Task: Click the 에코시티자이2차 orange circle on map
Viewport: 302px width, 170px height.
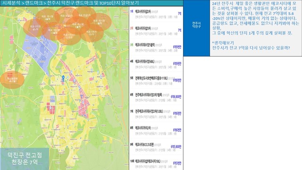Action: pos(92,33)
